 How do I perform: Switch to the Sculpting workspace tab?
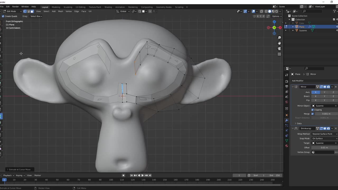point(68,7)
